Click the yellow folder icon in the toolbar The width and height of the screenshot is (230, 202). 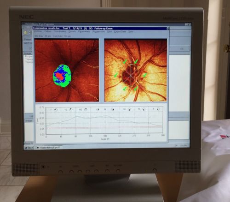(26, 32)
